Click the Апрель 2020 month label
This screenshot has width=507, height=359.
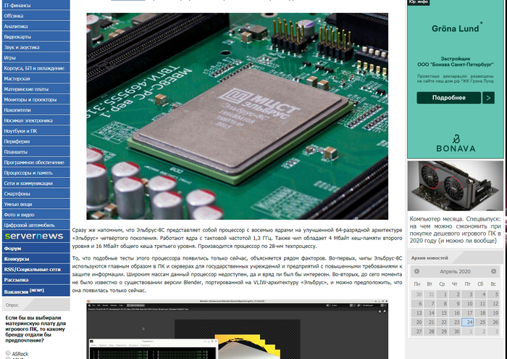click(455, 271)
